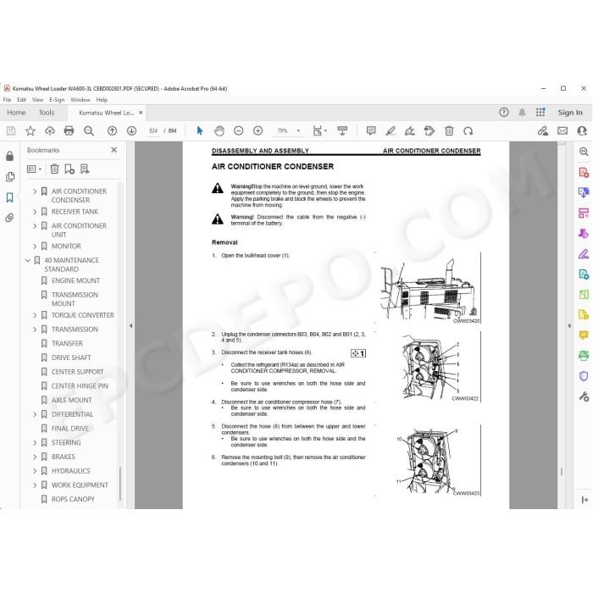Screen dimensions: 593x593
Task: Add to favorites with the star icon
Action: click(30, 130)
